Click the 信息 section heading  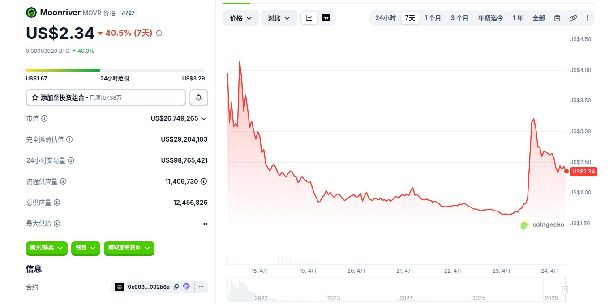34,269
